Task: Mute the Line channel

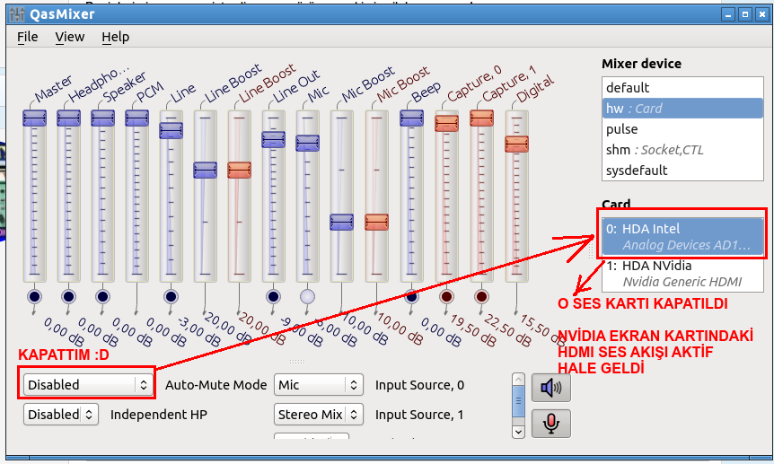Action: click(x=171, y=297)
